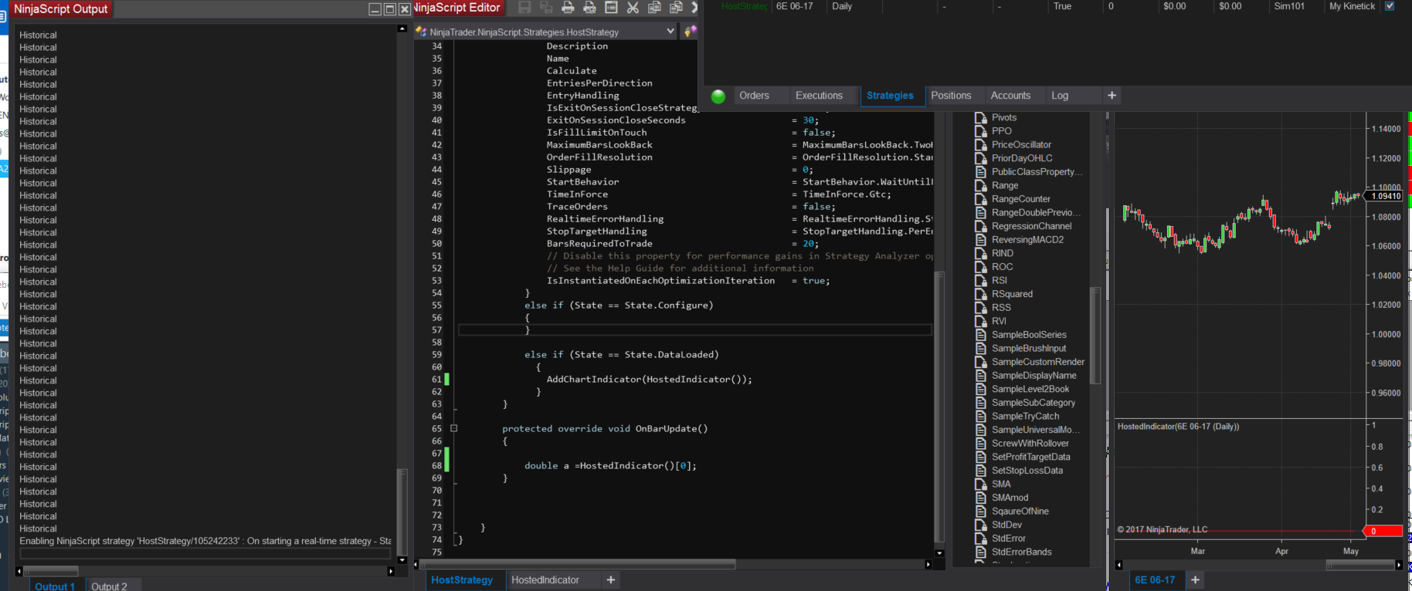Click the grayed-out Save floppy disk icon
The width and height of the screenshot is (1412, 591).
click(x=524, y=8)
